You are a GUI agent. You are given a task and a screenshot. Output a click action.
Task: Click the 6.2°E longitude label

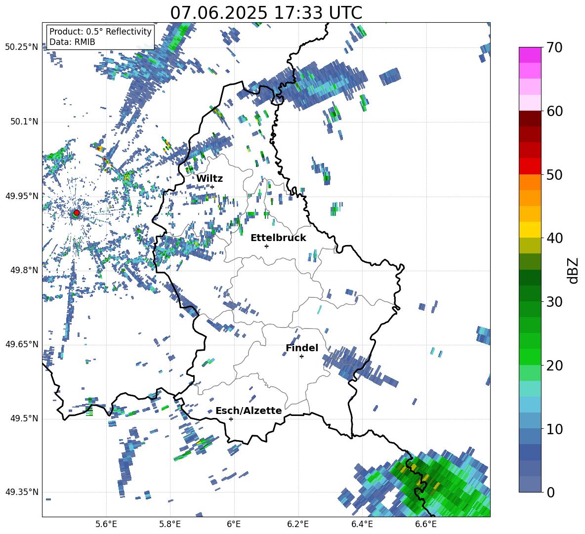click(x=298, y=524)
